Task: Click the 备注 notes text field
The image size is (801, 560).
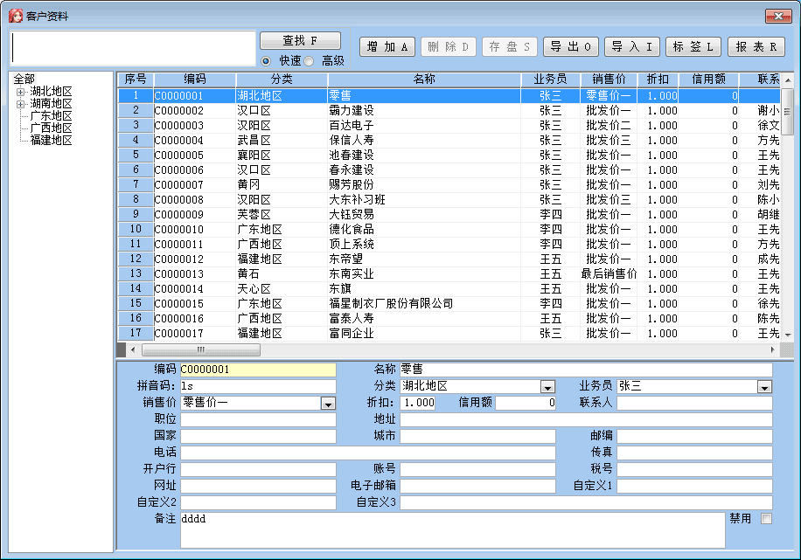Action: (452, 530)
